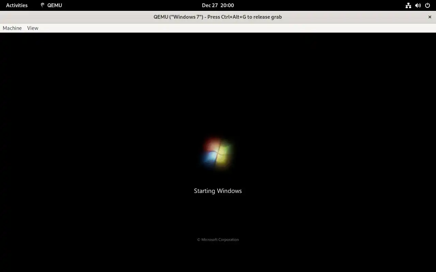The width and height of the screenshot is (436, 272).
Task: Click the QEMU window title bar text
Action: click(218, 17)
